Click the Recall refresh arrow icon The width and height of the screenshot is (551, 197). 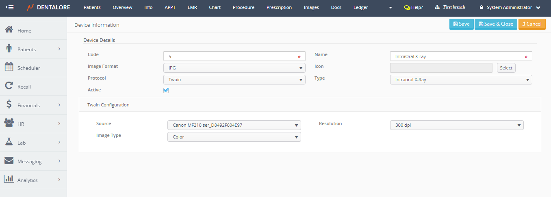click(9, 86)
